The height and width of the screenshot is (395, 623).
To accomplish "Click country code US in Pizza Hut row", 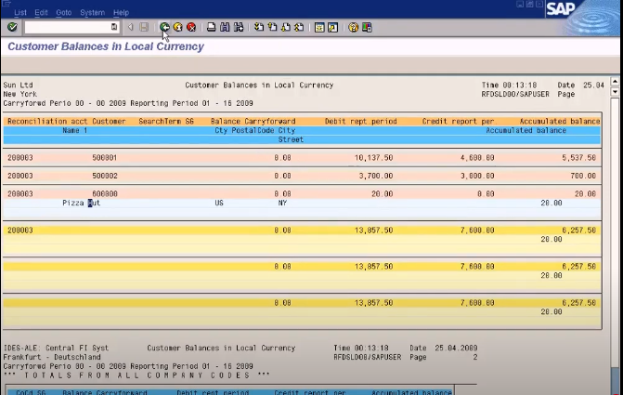I will tap(219, 203).
